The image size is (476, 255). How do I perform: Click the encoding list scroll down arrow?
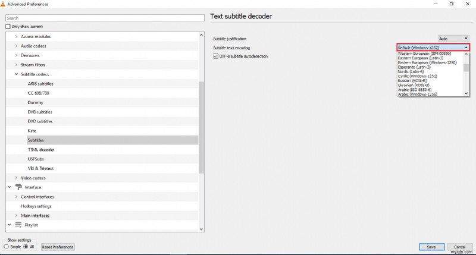pyautogui.click(x=466, y=94)
